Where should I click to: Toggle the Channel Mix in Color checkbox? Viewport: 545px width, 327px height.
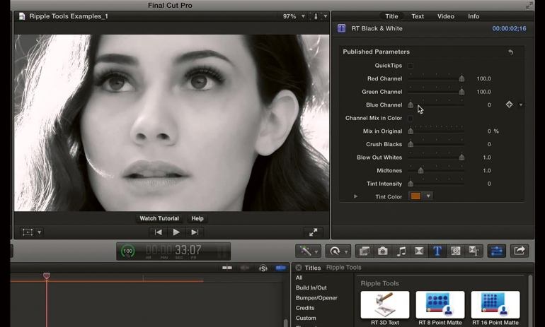click(411, 118)
